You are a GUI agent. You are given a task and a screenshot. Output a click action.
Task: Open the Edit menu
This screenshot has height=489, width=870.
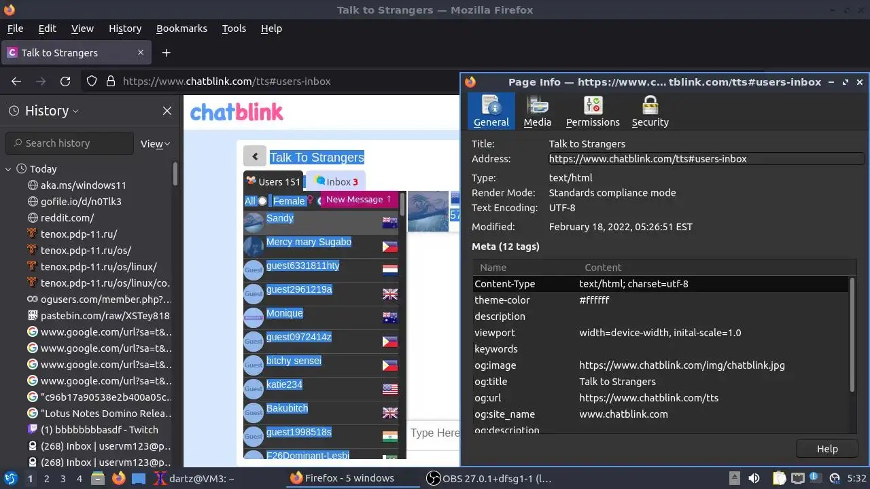point(47,29)
